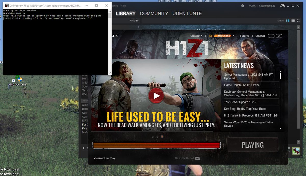Click the plus icon under the GAMES tab

point(139,27)
